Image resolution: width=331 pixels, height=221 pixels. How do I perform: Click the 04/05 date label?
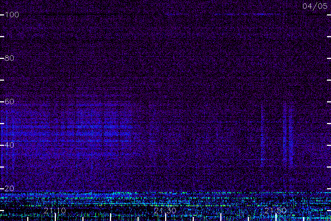point(315,6)
